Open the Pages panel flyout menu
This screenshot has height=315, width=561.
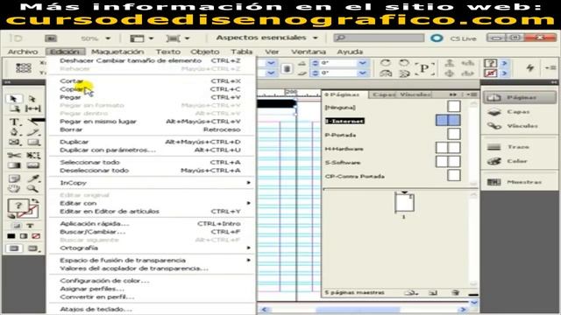(x=472, y=94)
